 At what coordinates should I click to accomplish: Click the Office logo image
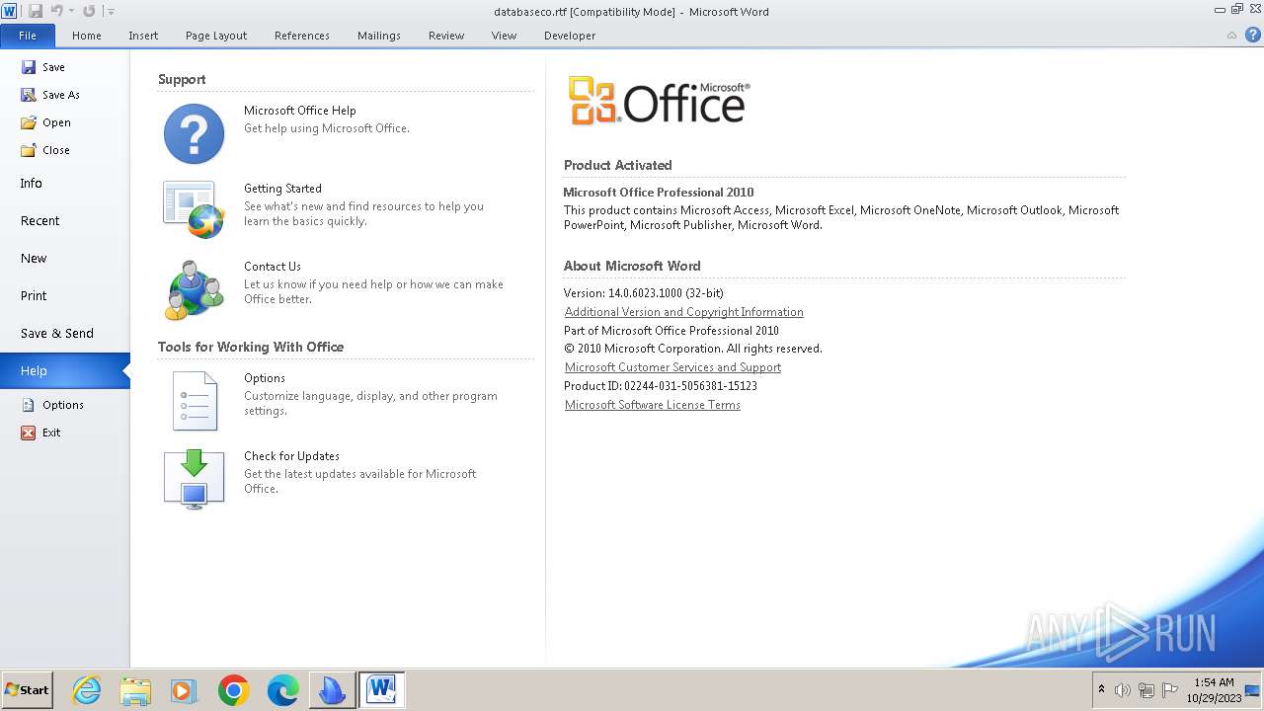coord(659,101)
